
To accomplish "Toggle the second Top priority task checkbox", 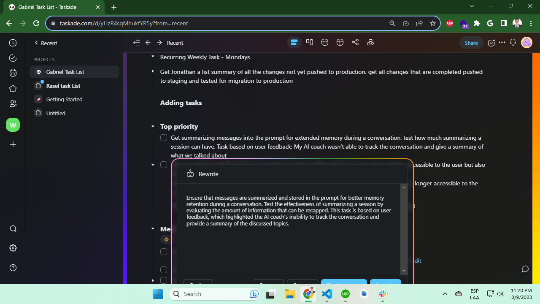I will tap(164, 165).
